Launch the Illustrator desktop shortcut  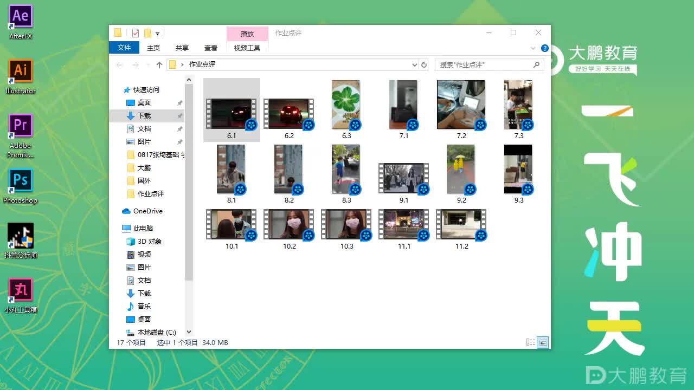pos(21,76)
